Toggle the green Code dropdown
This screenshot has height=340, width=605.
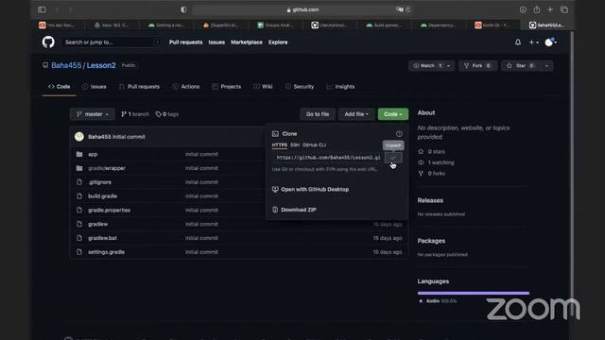click(393, 114)
